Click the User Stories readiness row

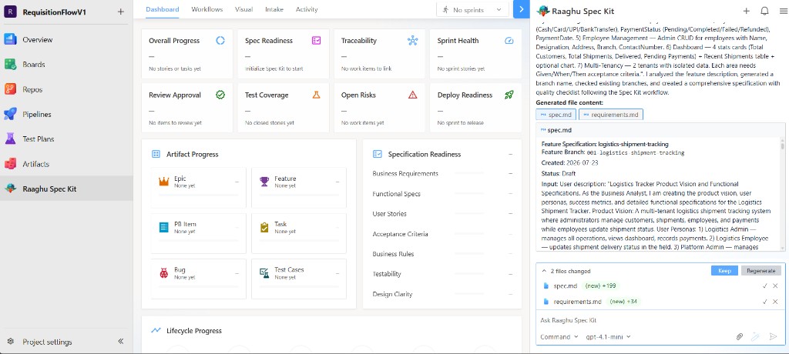pyautogui.click(x=442, y=214)
